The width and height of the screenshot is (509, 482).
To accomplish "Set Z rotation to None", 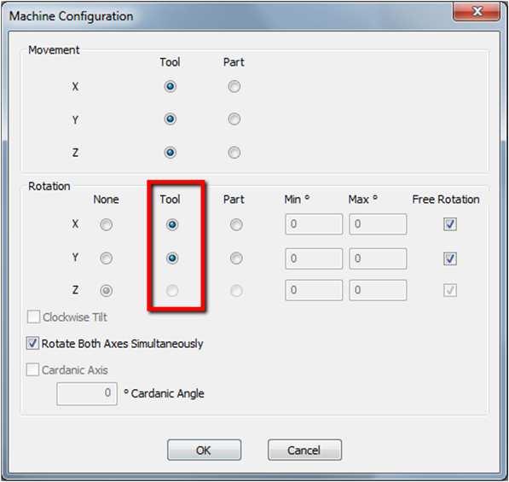I will (x=107, y=290).
